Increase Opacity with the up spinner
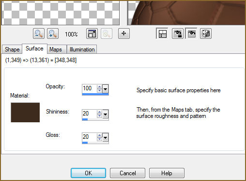The height and width of the screenshot is (181, 246). 99,87
